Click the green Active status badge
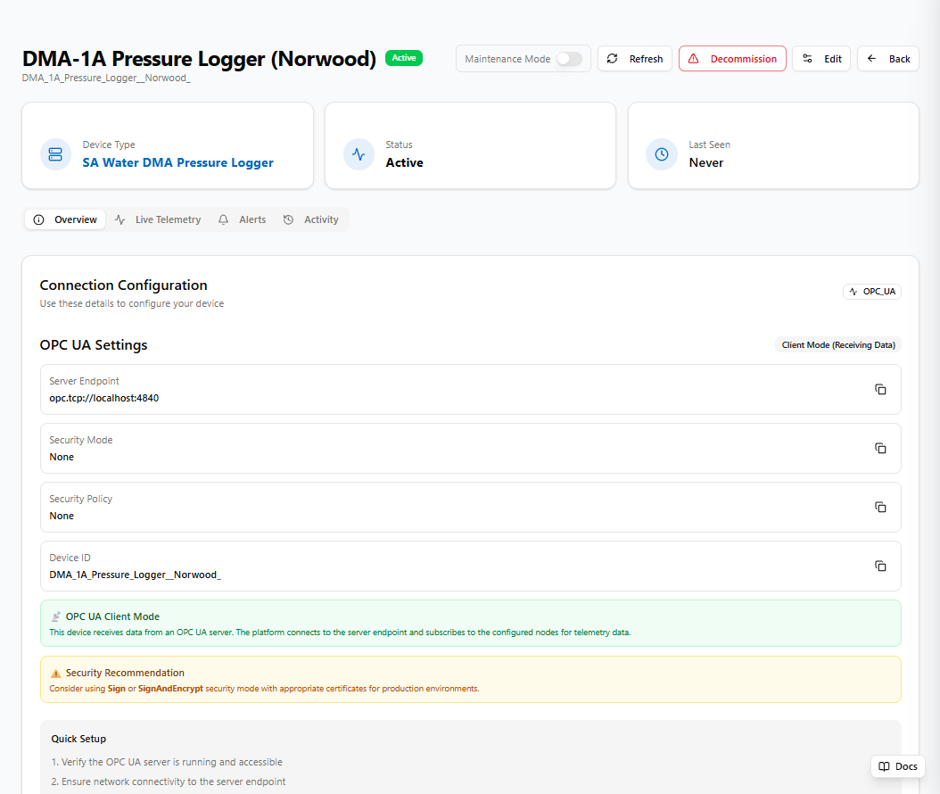The width and height of the screenshot is (940, 794). [404, 58]
